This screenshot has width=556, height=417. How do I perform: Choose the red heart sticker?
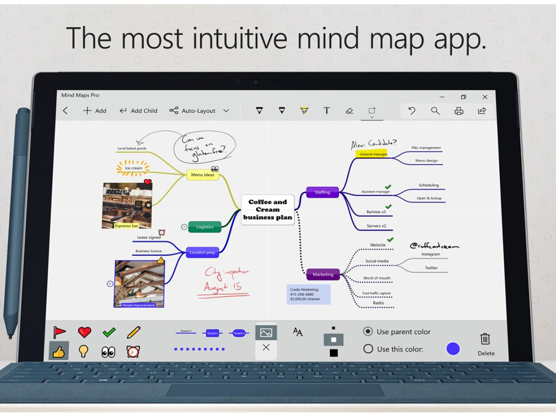coord(84,332)
